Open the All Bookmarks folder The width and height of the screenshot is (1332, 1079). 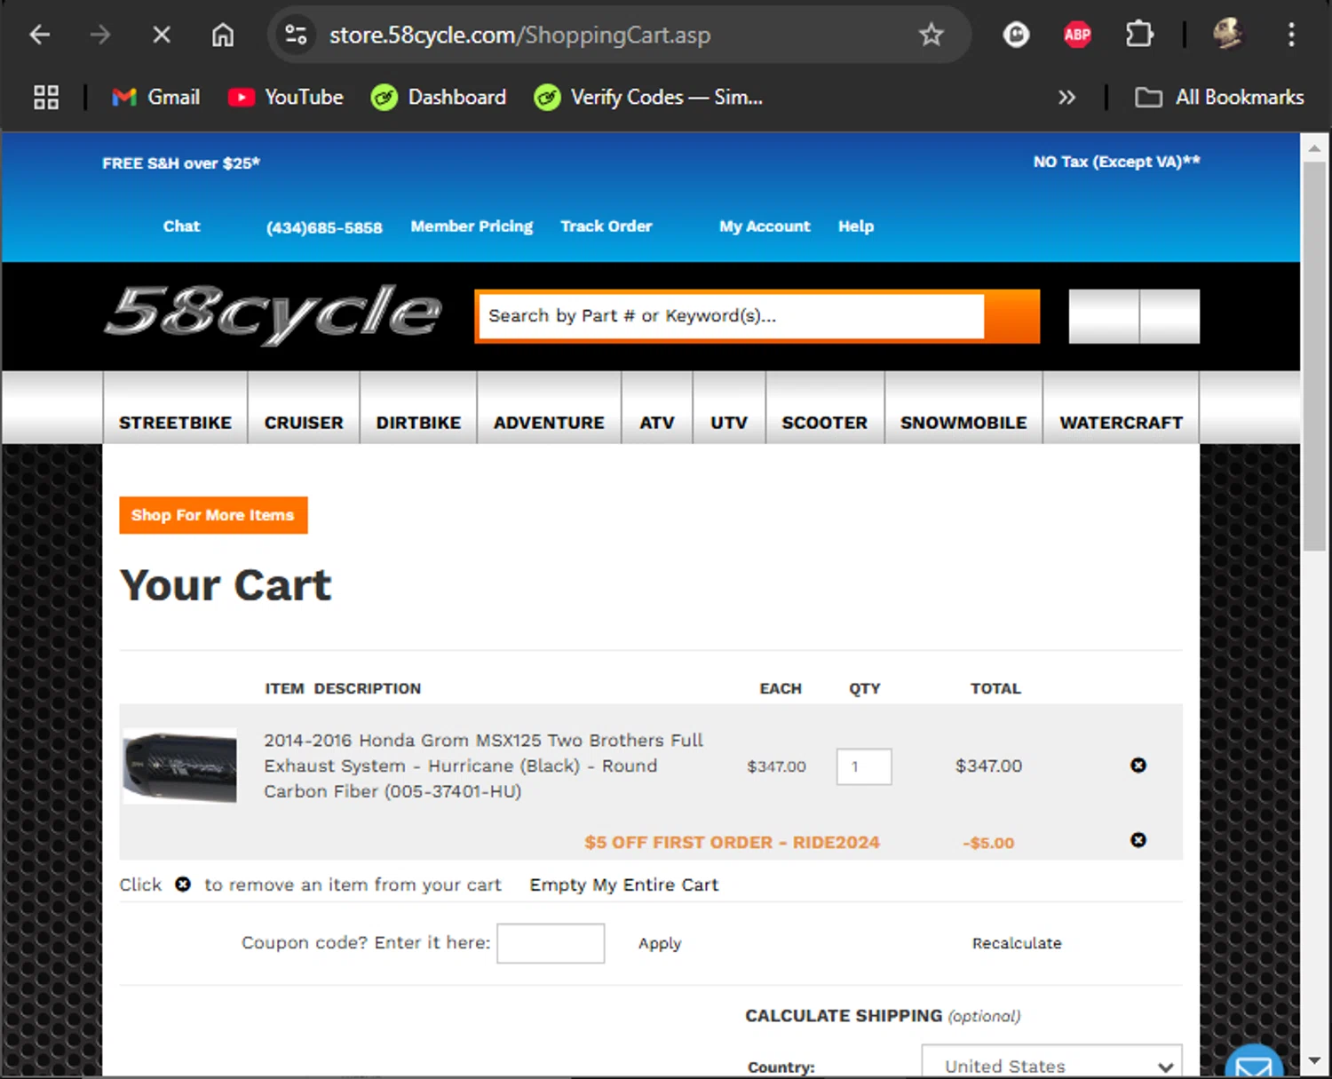pyautogui.click(x=1219, y=97)
